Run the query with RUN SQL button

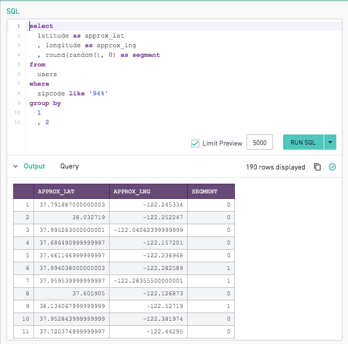303,142
